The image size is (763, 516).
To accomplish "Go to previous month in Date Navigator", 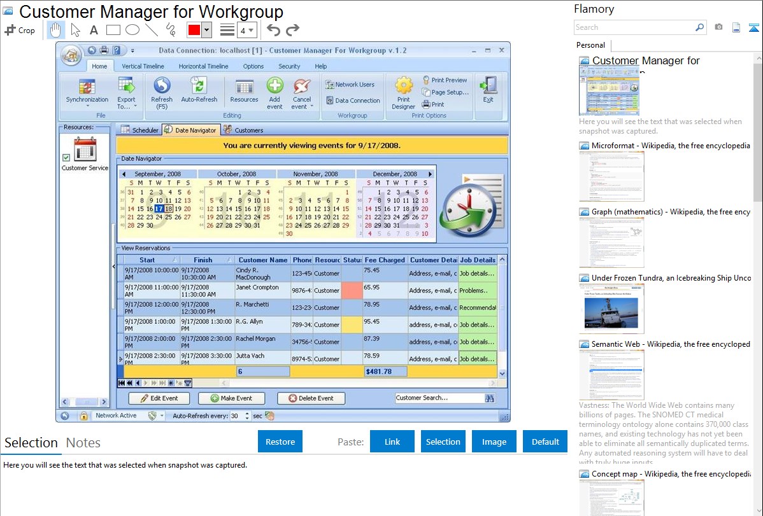I will pyautogui.click(x=124, y=174).
